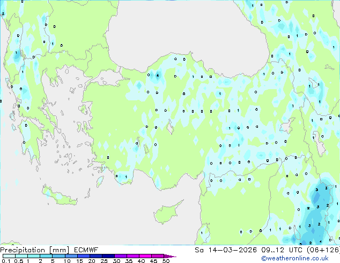Click the '4' precipitation value in northwest Turkey

158,76
